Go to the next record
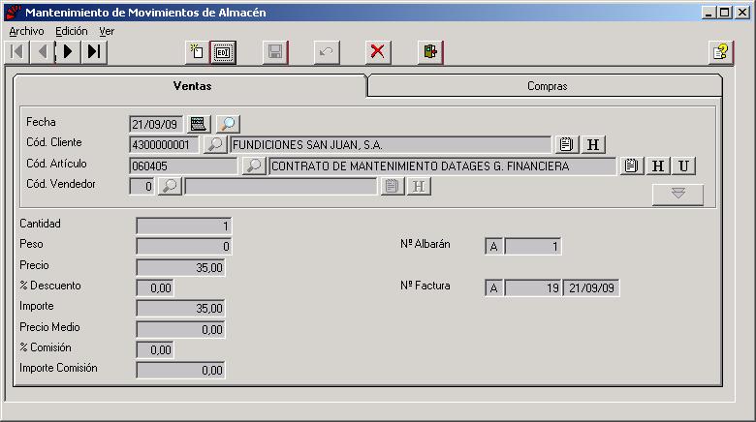 (x=68, y=51)
